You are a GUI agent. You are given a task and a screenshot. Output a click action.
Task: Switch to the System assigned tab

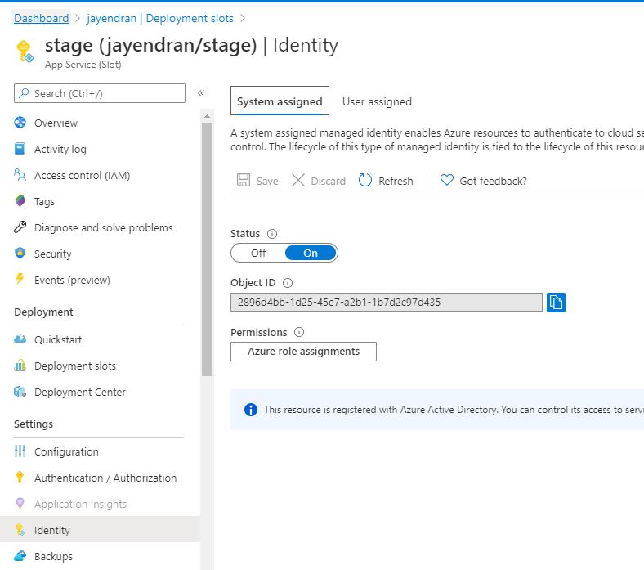280,101
